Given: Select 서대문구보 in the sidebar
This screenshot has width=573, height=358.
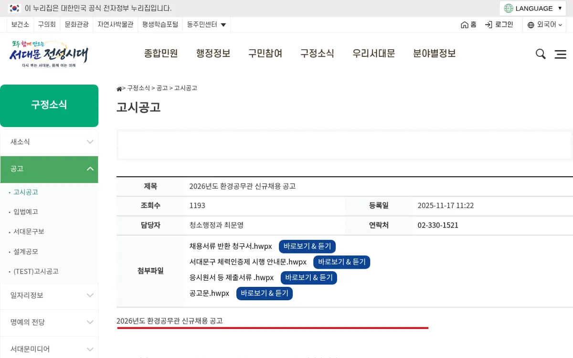Looking at the screenshot, I should tap(29, 232).
